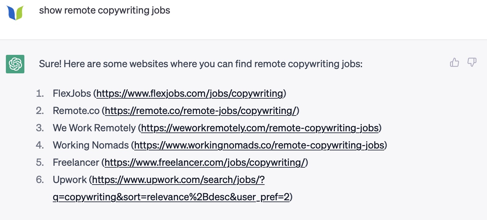
Task: Click the plain "Remote.co" name before its URL
Action: click(76, 111)
